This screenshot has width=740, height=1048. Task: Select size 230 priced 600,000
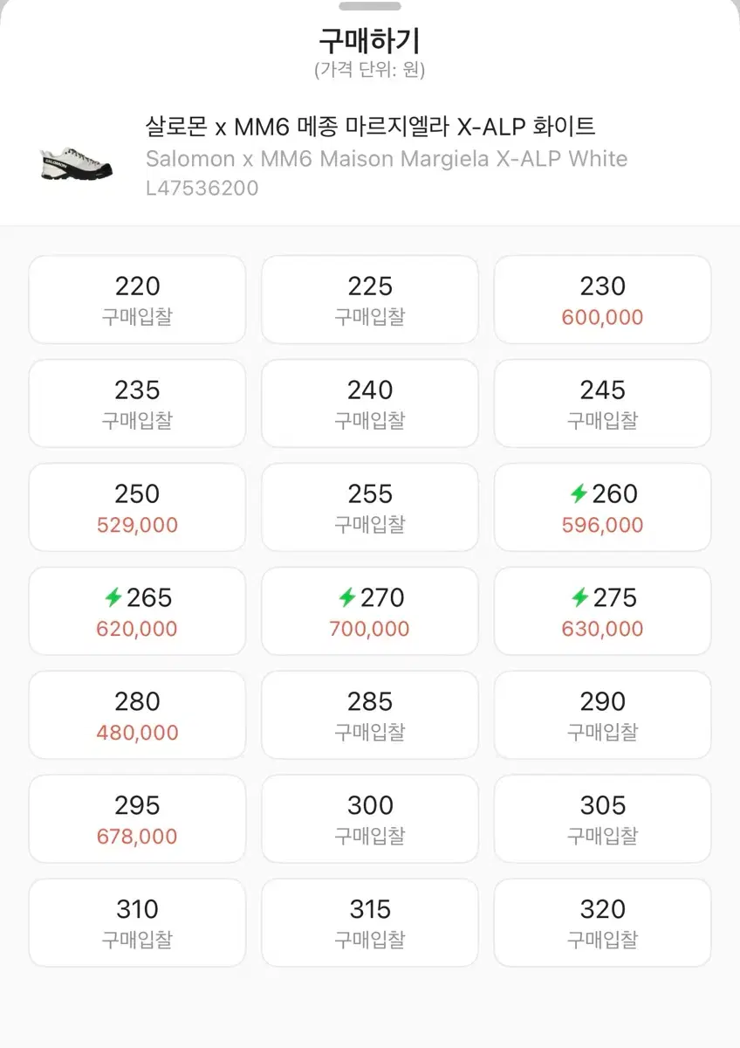pos(602,300)
